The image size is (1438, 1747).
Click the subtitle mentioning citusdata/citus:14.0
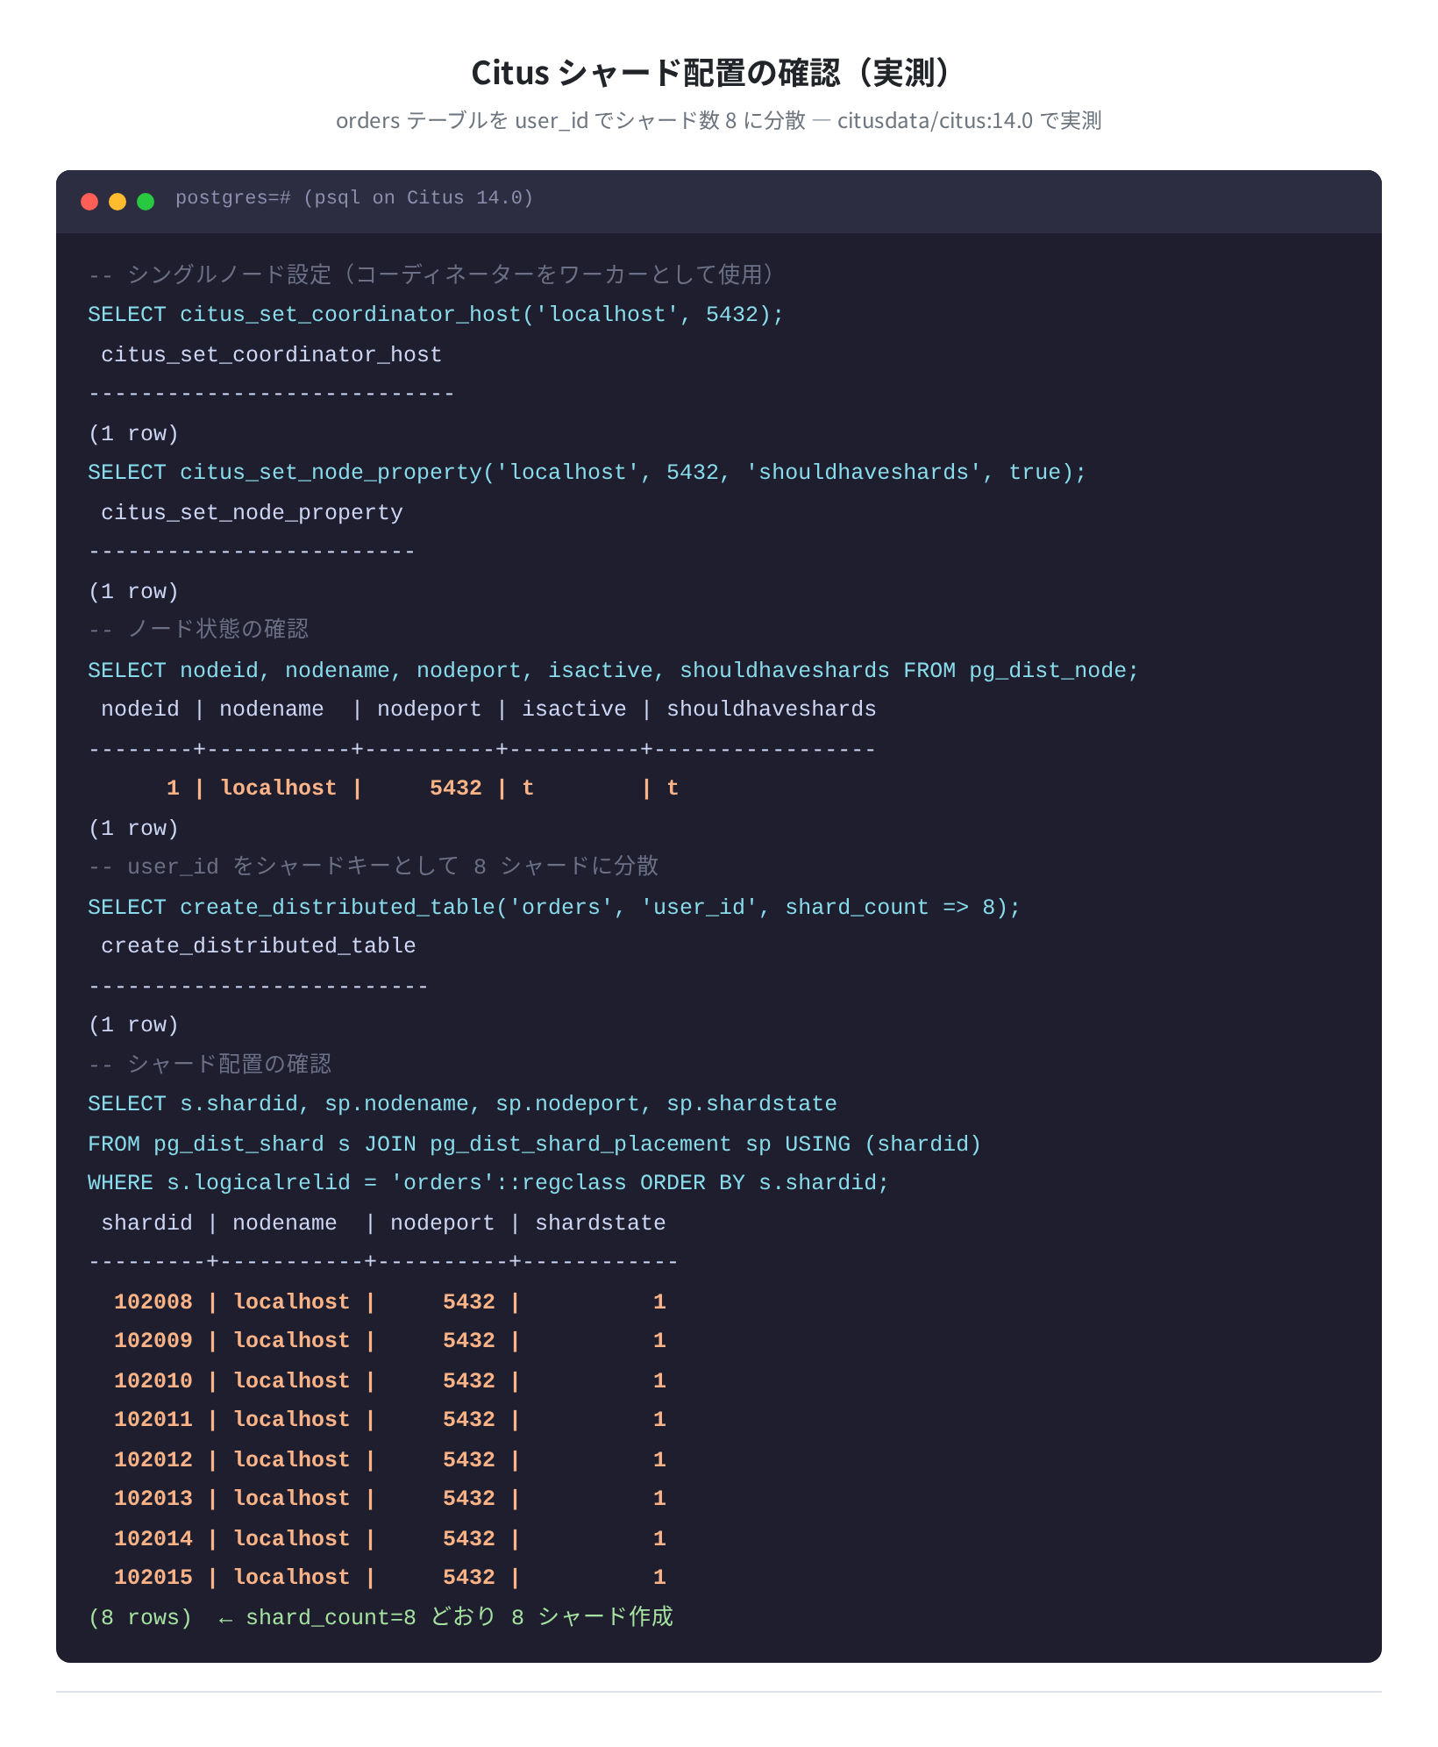(x=718, y=120)
